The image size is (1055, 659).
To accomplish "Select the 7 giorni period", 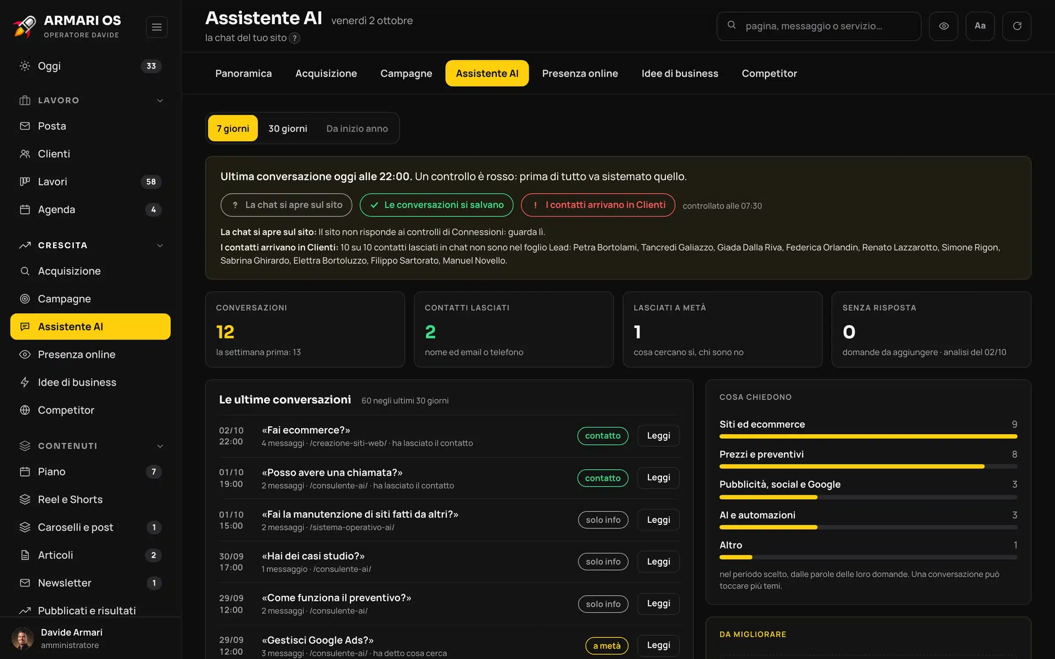I will [233, 128].
